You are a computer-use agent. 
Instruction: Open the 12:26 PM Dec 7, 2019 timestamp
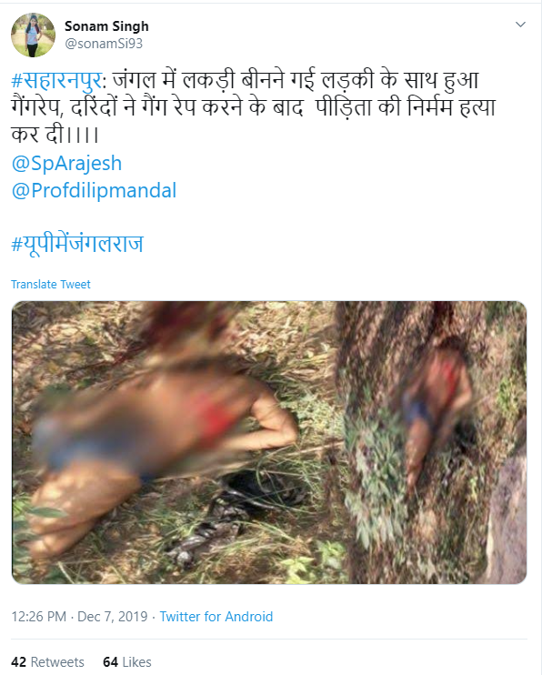79,617
